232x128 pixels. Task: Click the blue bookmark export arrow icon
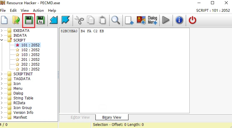(65, 20)
